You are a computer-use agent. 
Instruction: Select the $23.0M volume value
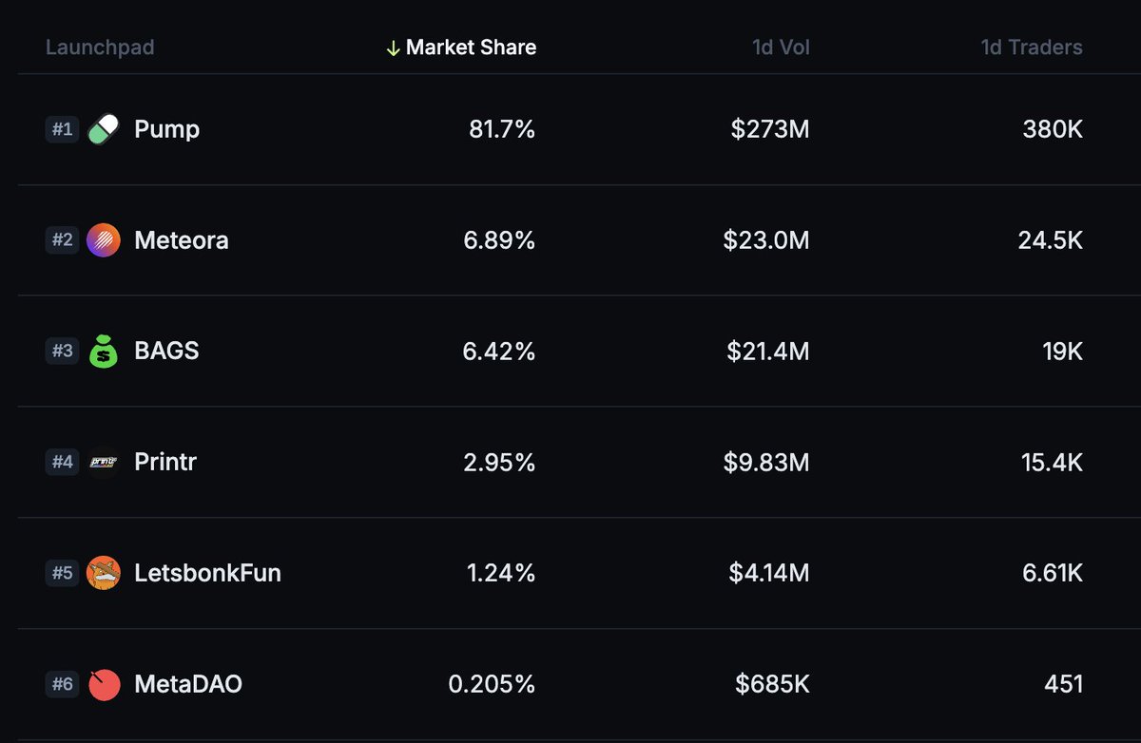click(766, 240)
